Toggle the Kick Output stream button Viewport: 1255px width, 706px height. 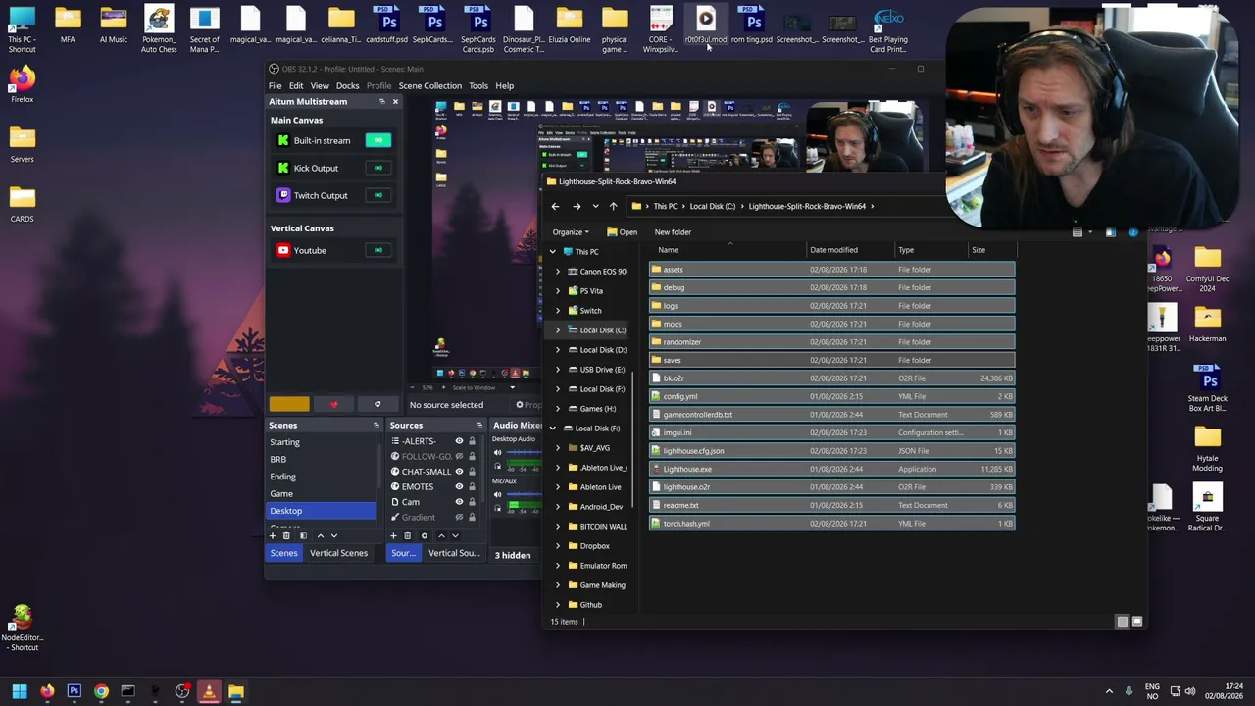tap(377, 168)
